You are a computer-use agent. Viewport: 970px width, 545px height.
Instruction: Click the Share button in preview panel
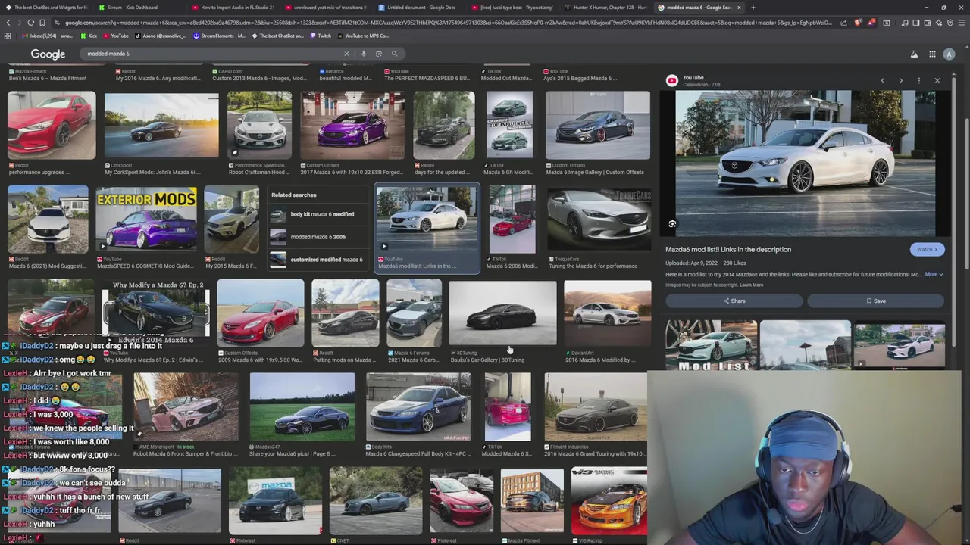point(734,301)
